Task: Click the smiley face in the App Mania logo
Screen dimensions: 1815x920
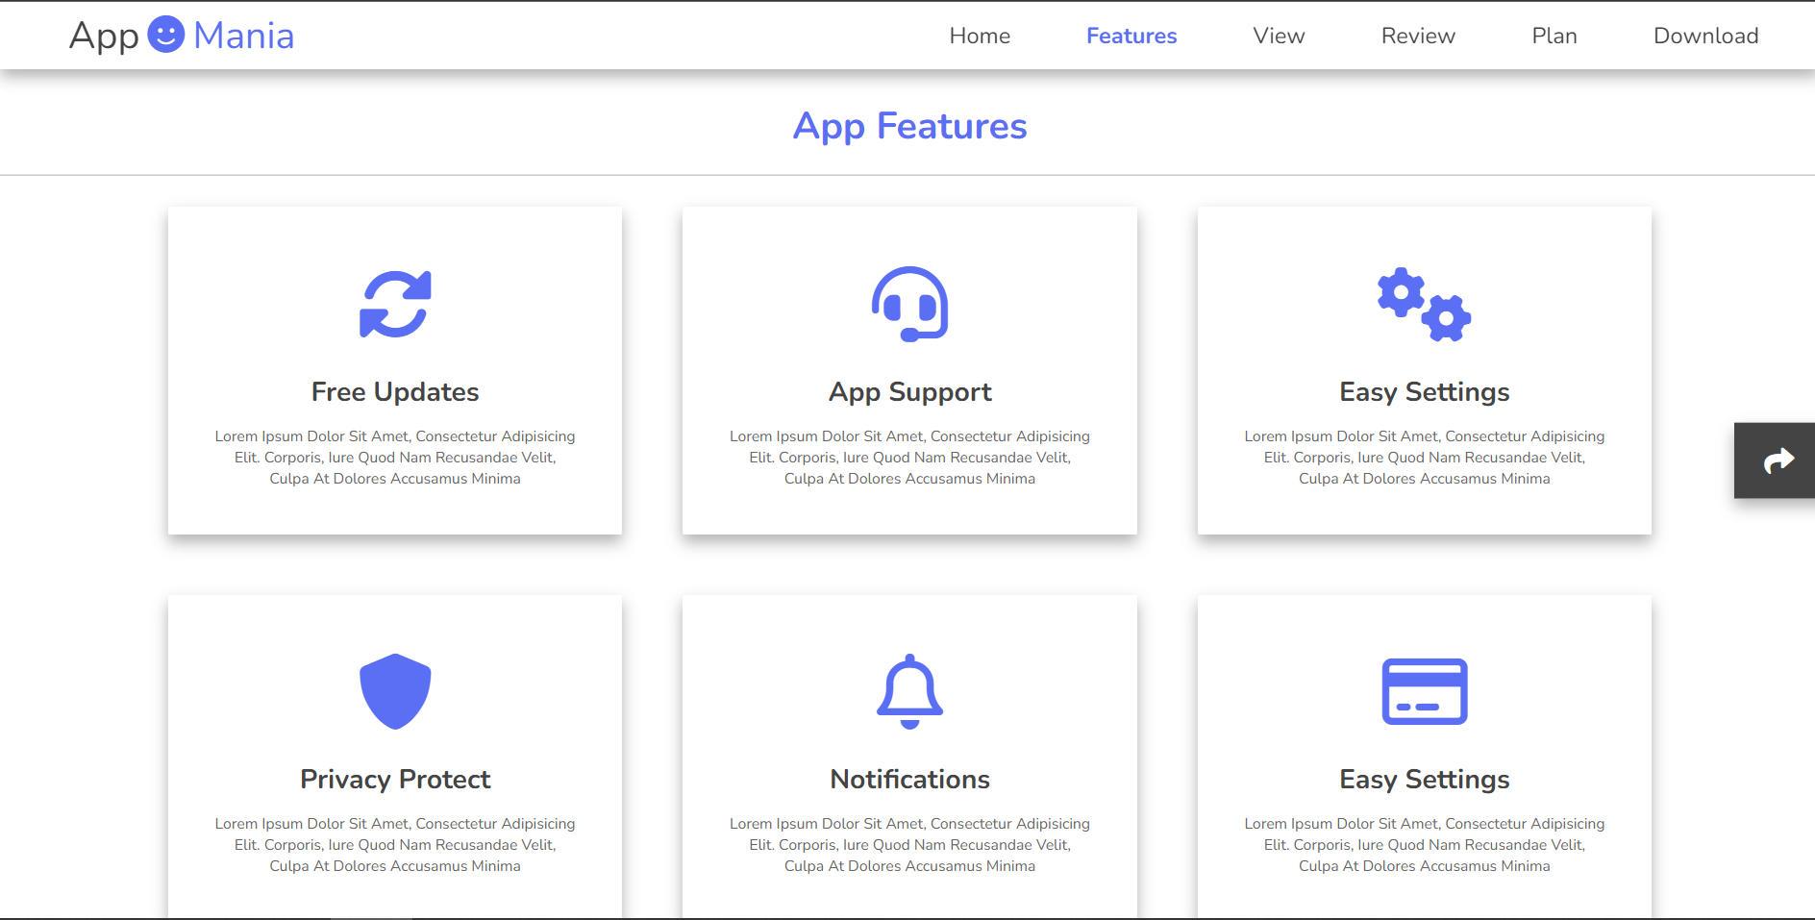Action: (165, 35)
